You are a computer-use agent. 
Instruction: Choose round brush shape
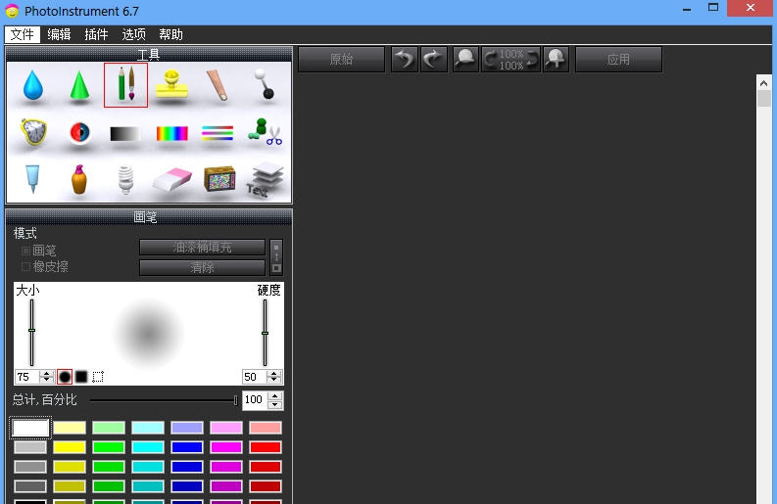point(65,377)
